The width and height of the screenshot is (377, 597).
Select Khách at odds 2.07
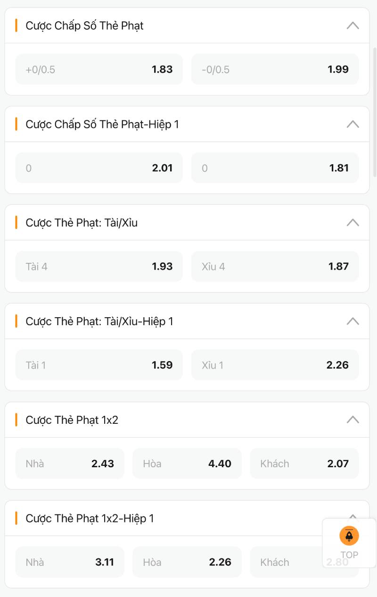[x=304, y=464]
